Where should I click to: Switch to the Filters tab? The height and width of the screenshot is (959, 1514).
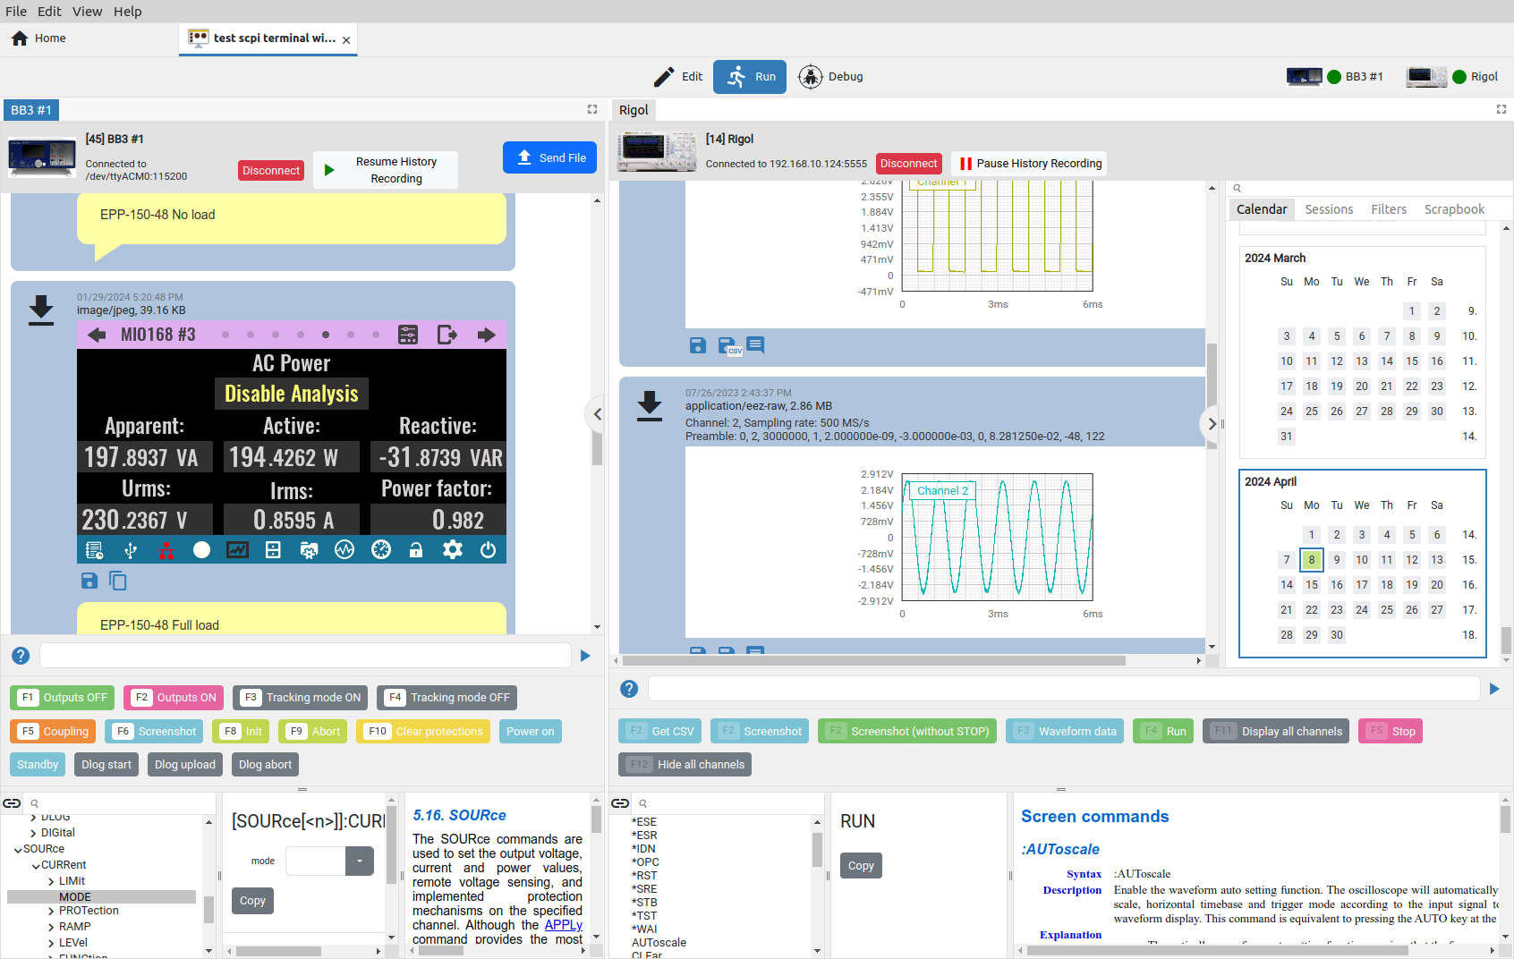click(1389, 209)
